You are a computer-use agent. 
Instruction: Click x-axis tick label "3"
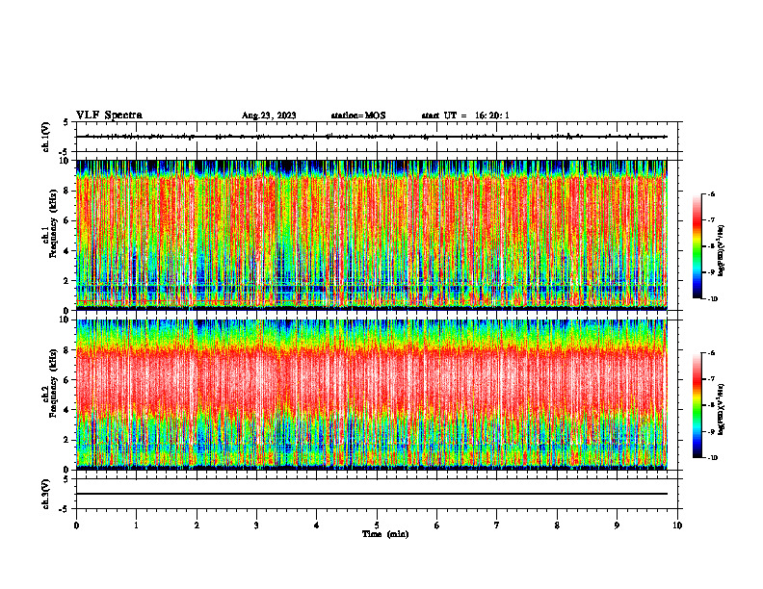256,525
